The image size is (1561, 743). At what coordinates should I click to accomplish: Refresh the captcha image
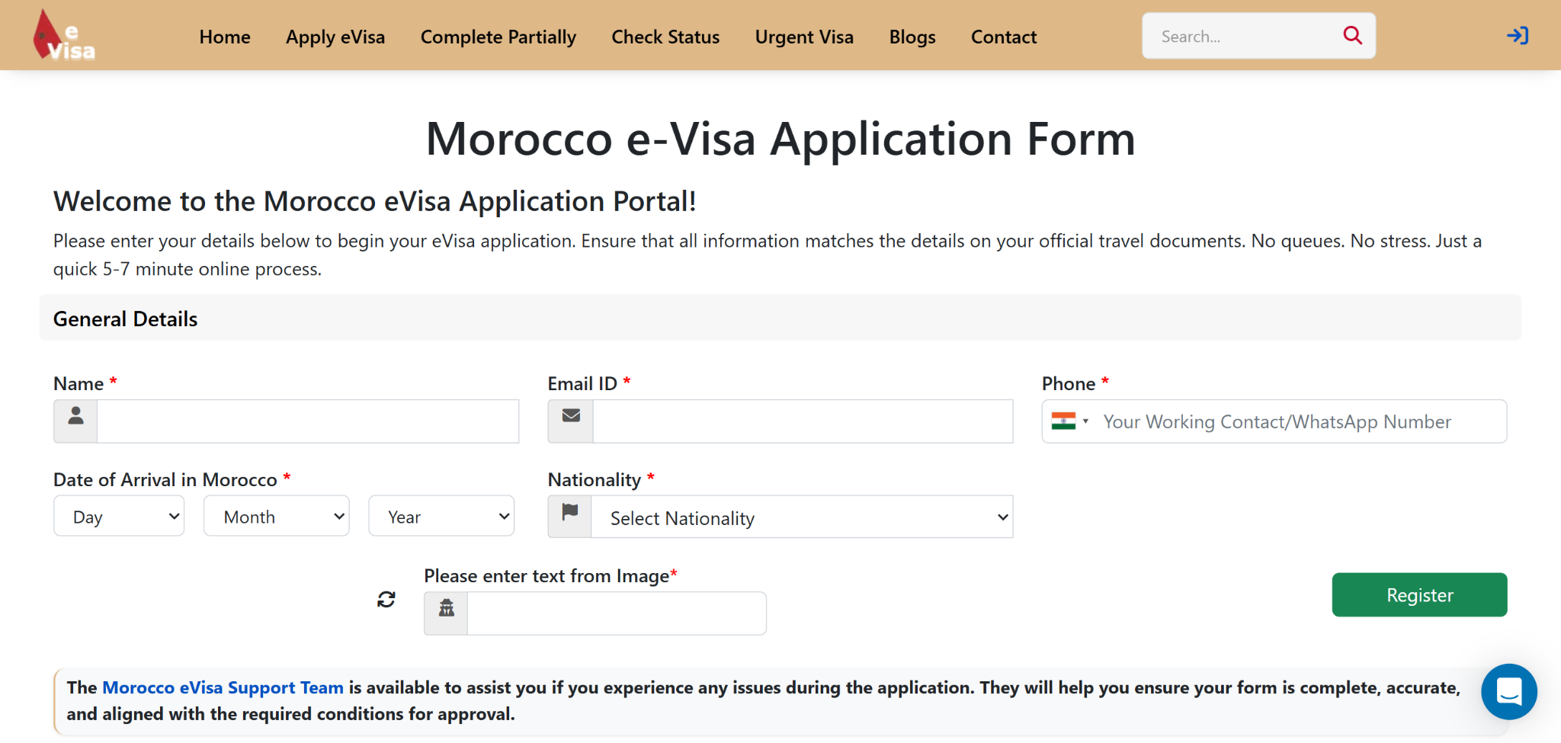386,600
